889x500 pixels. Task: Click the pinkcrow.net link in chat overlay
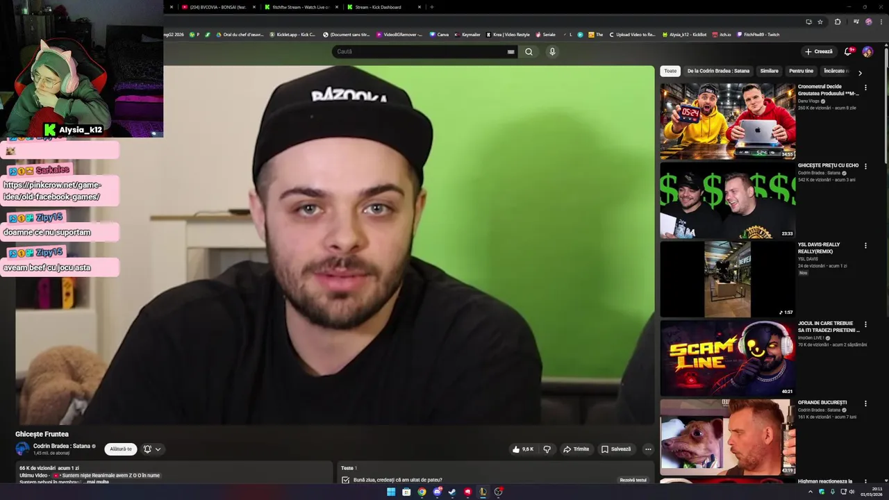pos(52,191)
